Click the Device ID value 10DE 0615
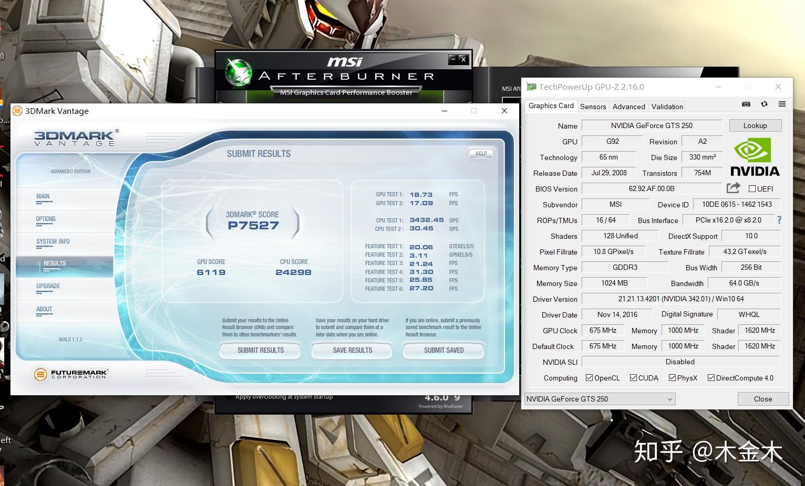805x486 pixels. coord(737,204)
